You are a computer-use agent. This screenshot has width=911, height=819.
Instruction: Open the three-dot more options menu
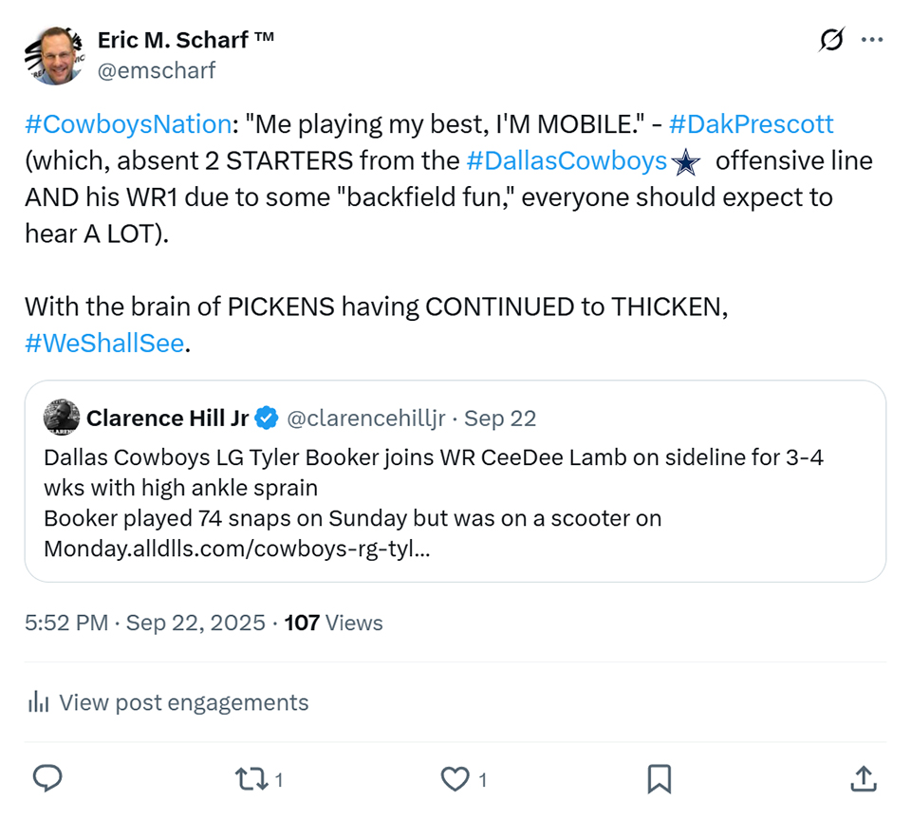tap(871, 40)
